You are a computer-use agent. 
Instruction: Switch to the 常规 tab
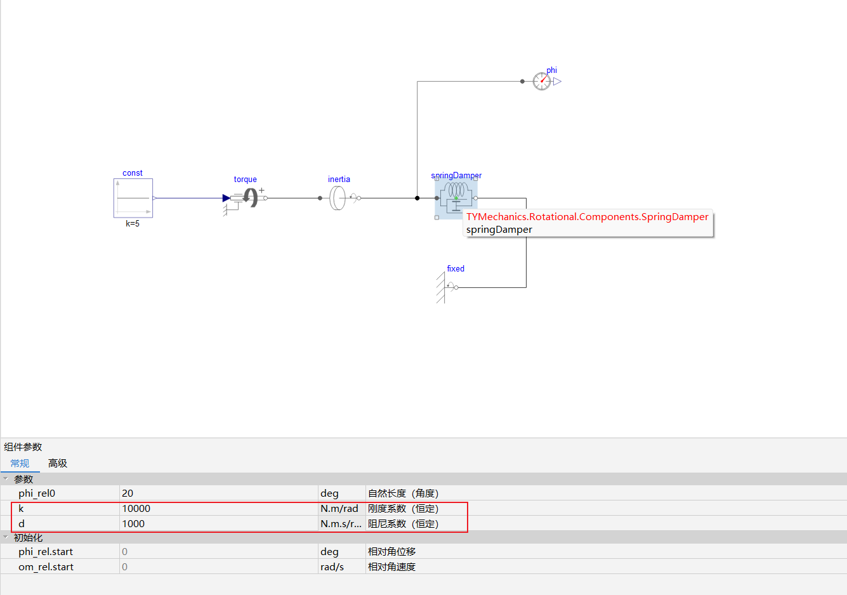20,463
